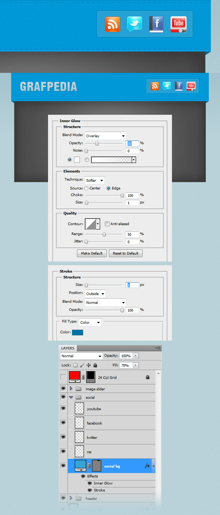Click the Lock transparent pixels icon
This screenshot has width=220, height=515.
[x=76, y=365]
